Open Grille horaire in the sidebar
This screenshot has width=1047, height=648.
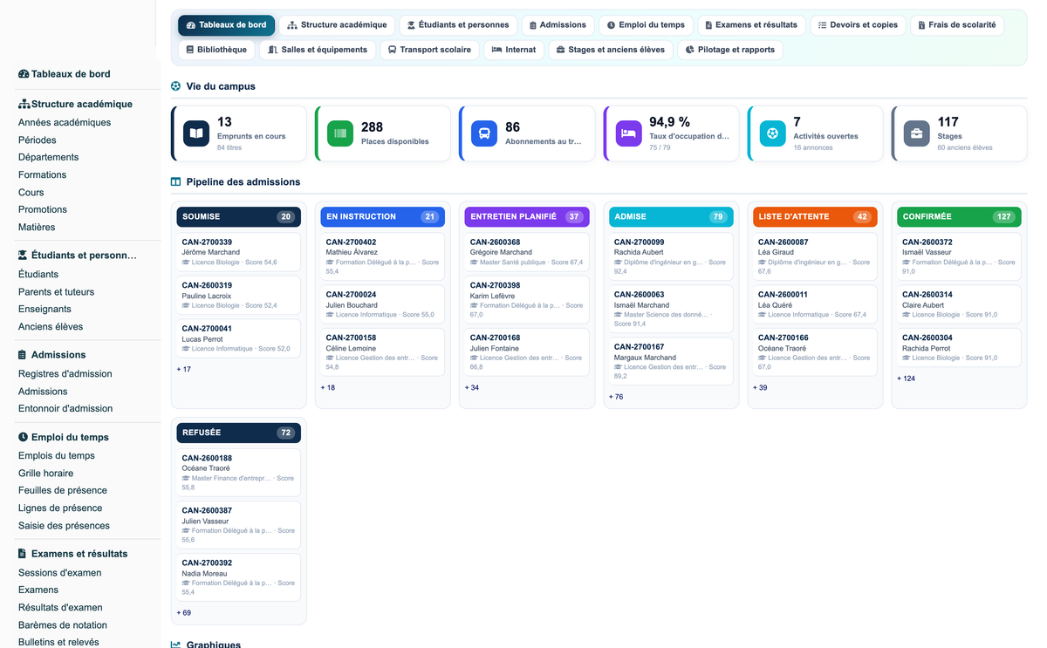(x=46, y=474)
